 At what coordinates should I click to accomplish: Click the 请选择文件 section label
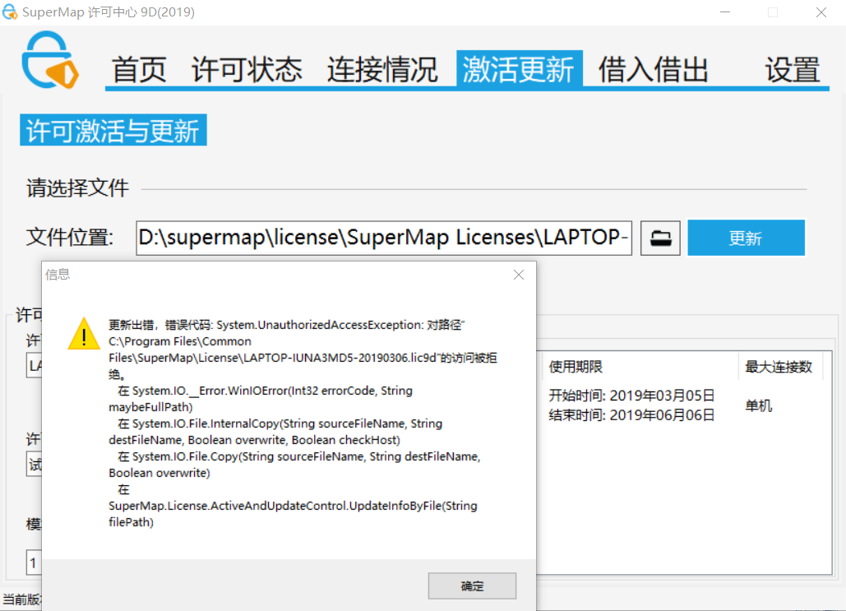77,187
